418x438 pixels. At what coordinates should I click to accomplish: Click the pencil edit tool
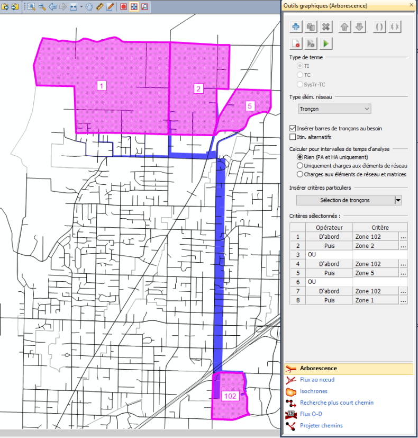point(110,7)
